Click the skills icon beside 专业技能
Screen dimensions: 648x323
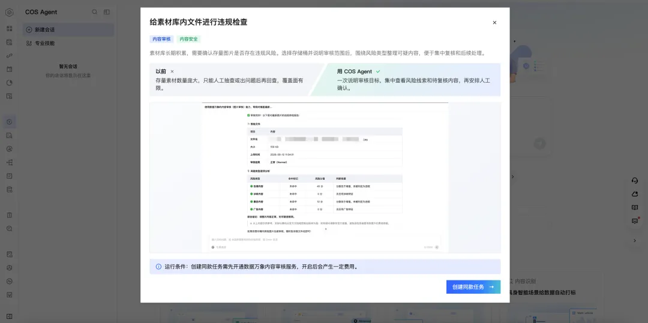[x=29, y=43]
